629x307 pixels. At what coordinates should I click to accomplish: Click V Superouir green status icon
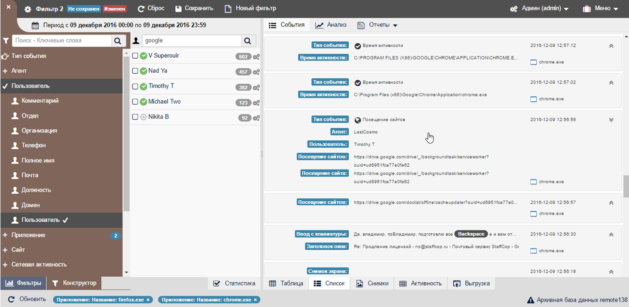(x=143, y=56)
